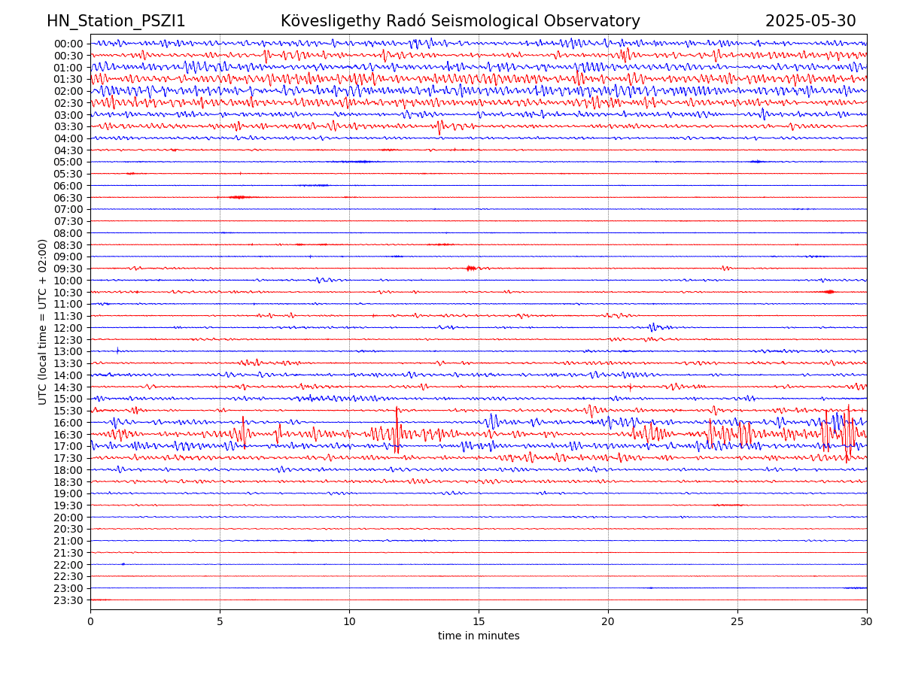
Task: Click the x-axis tick label 0
Action: 90,622
